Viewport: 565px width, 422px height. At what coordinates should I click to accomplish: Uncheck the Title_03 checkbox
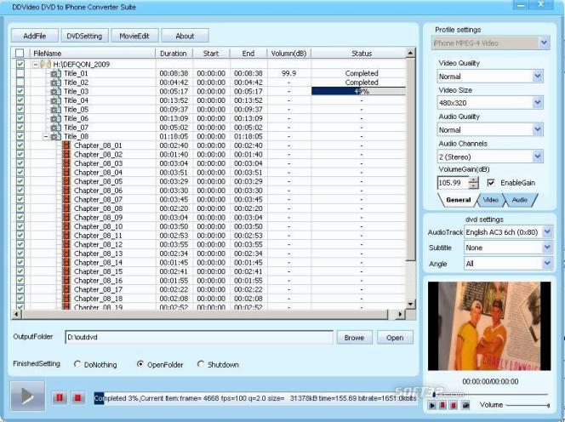pyautogui.click(x=20, y=92)
